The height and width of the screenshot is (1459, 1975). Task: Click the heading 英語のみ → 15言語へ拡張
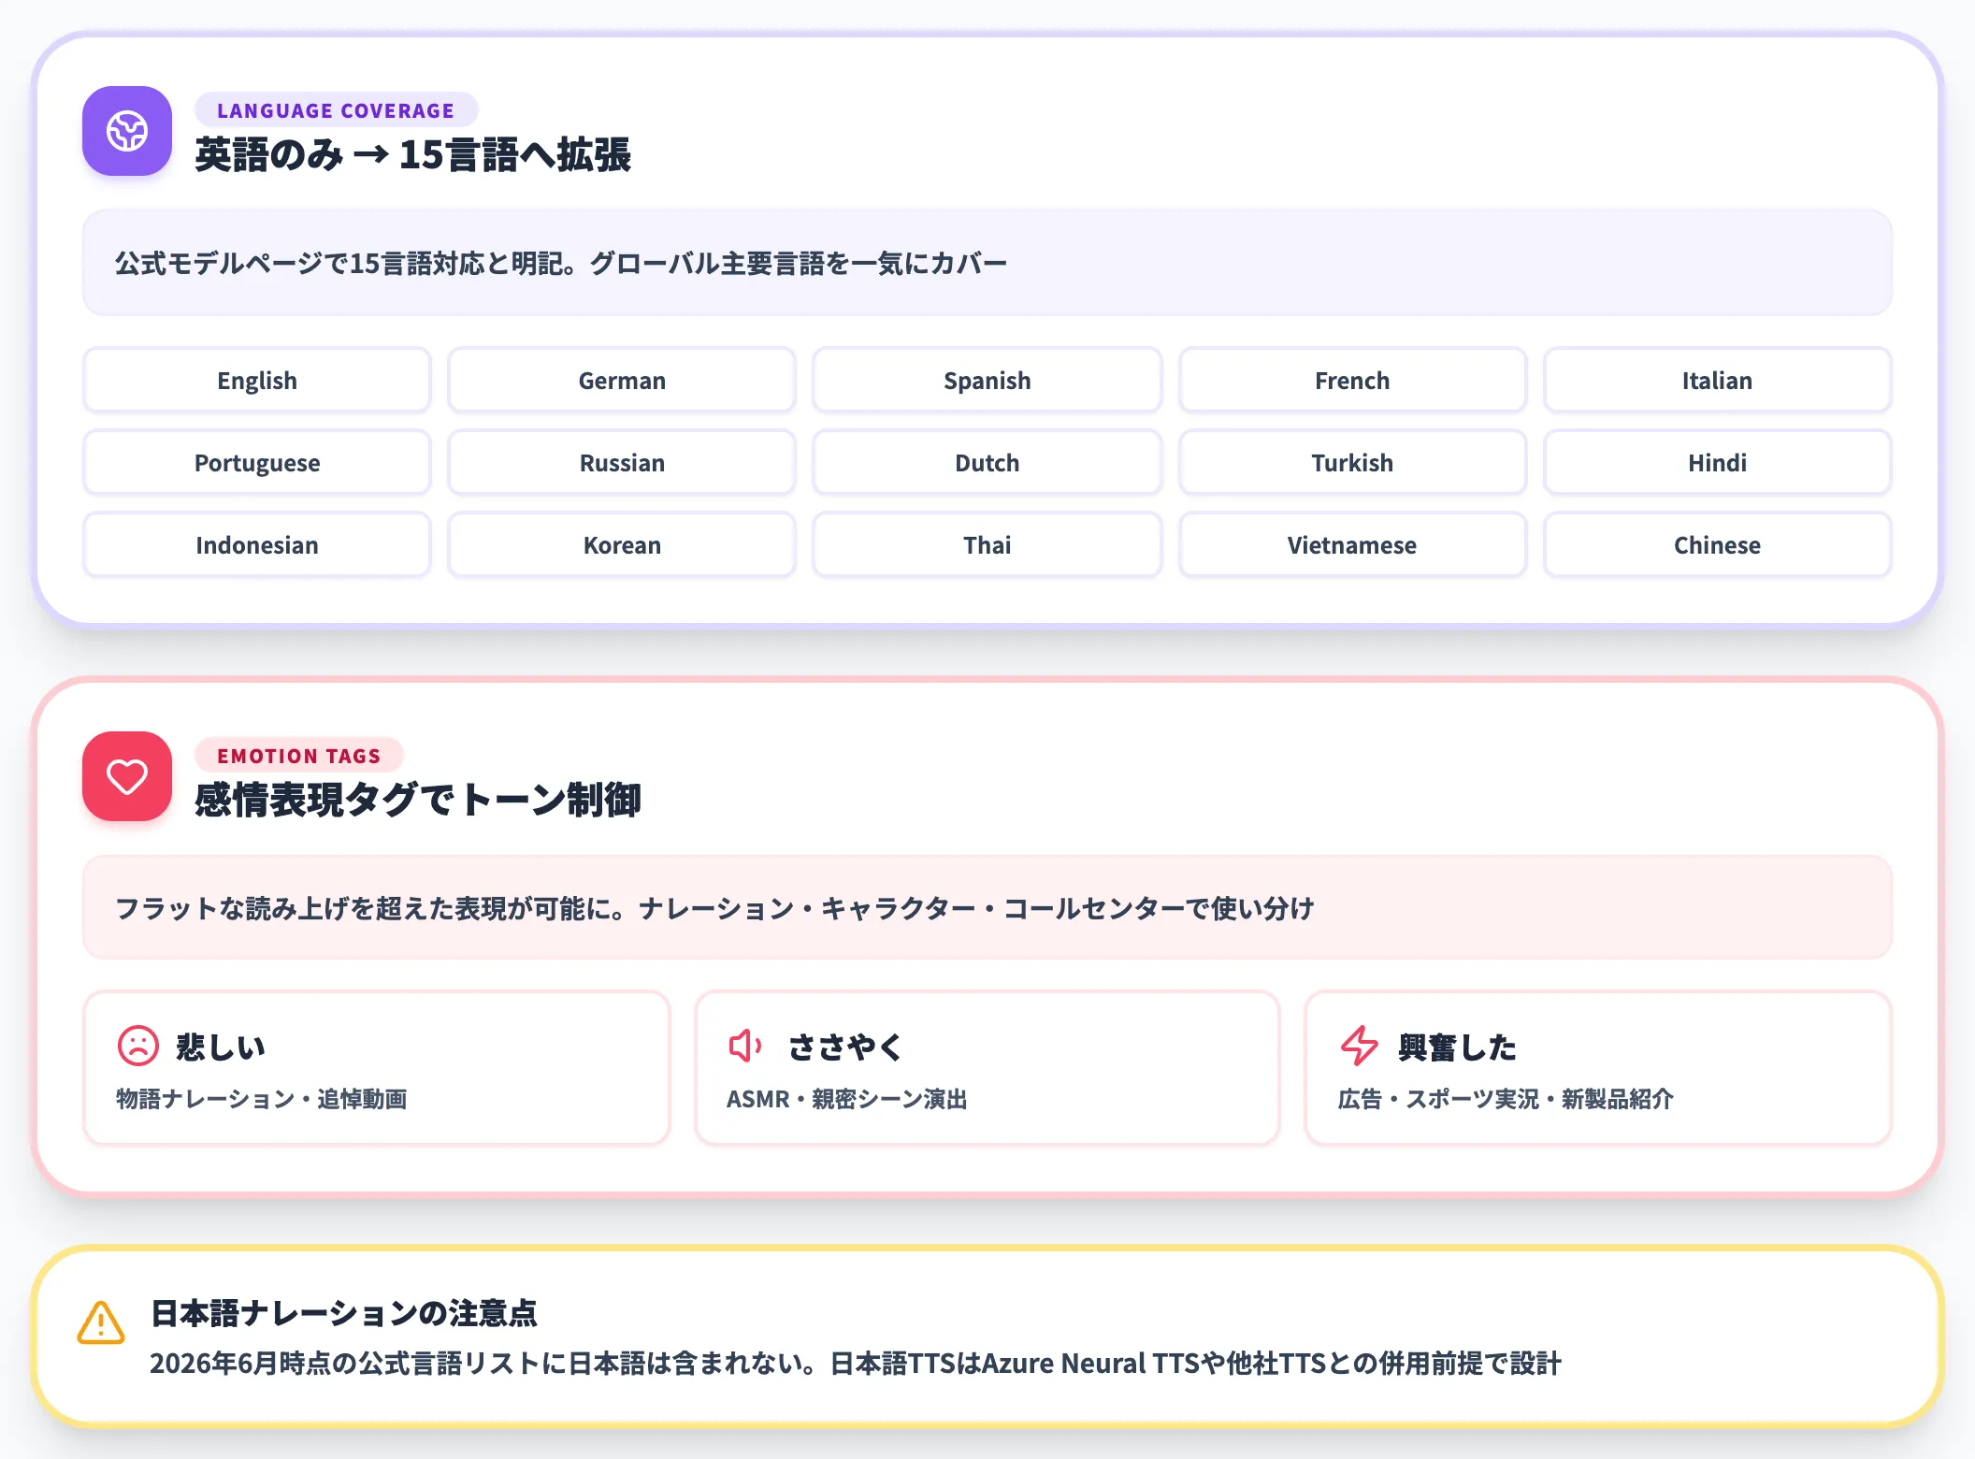[412, 155]
